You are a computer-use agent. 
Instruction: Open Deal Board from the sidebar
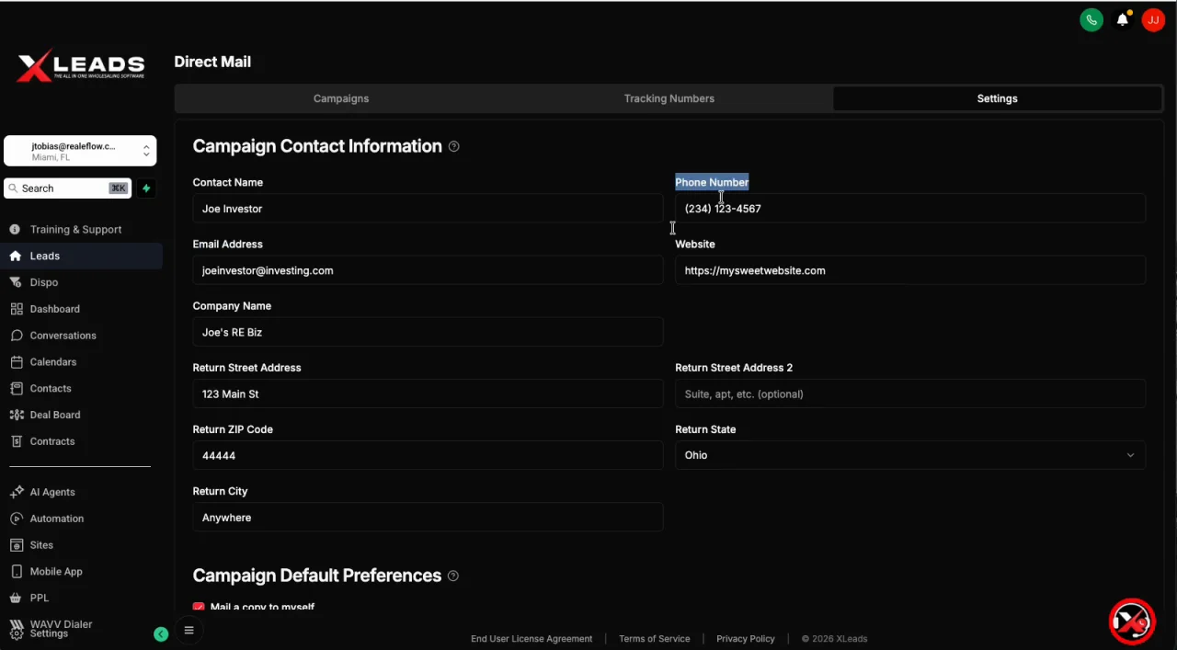(x=55, y=415)
